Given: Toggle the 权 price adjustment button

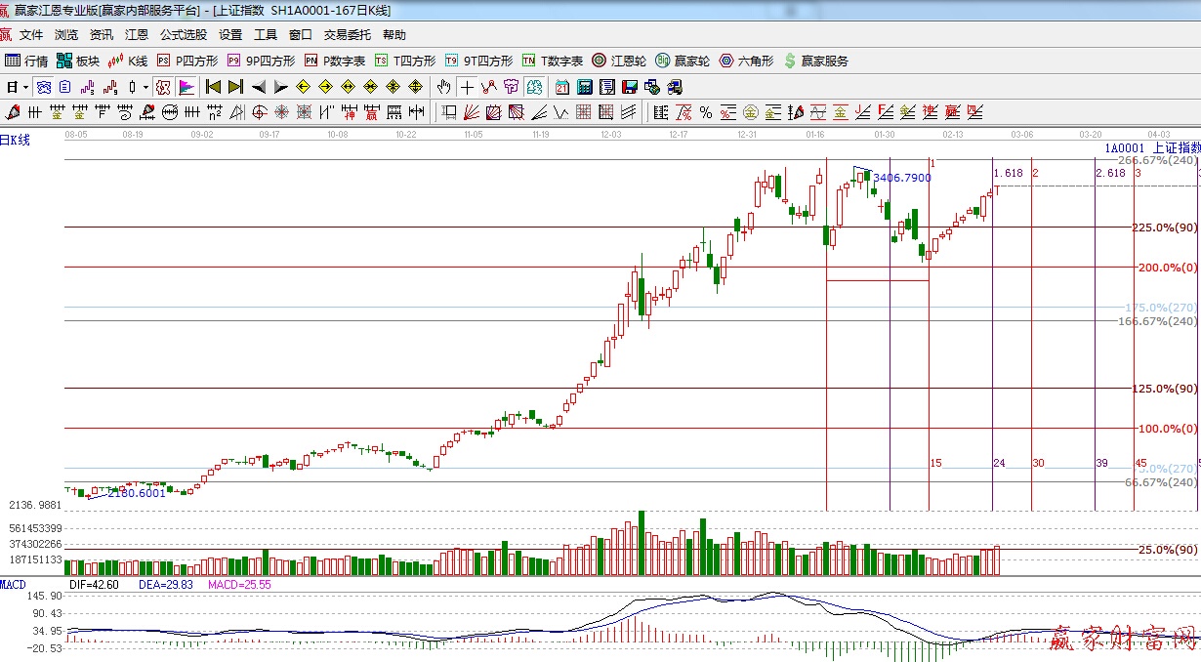Looking at the screenshot, I should point(162,87).
